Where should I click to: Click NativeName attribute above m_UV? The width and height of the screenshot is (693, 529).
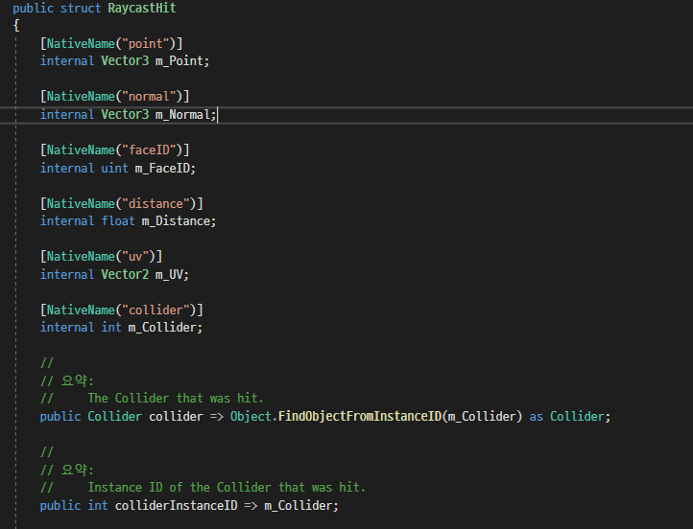[x=81, y=256]
